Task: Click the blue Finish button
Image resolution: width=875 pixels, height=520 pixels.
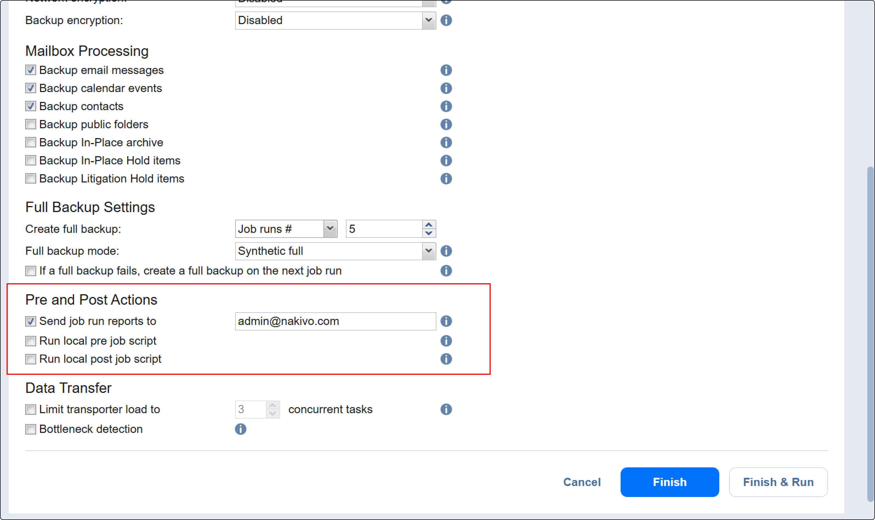Action: (x=669, y=482)
